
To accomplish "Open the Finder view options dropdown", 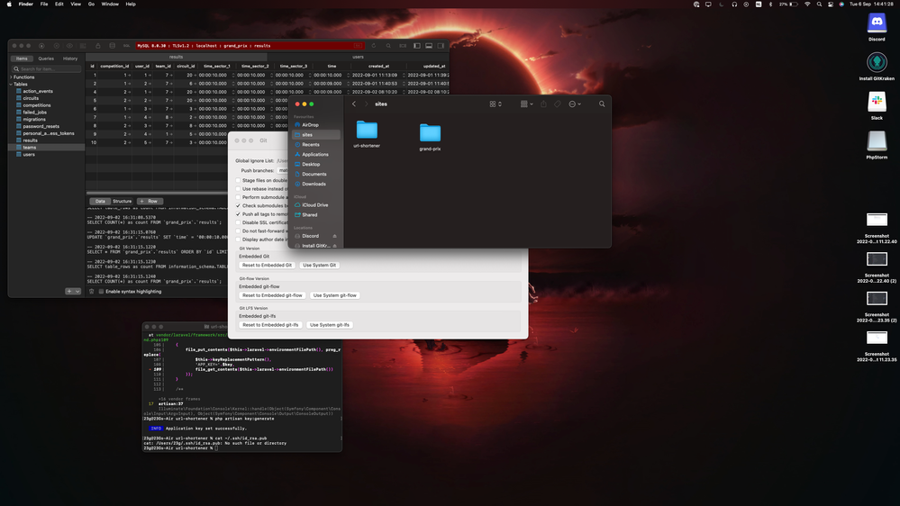I will pyautogui.click(x=495, y=104).
